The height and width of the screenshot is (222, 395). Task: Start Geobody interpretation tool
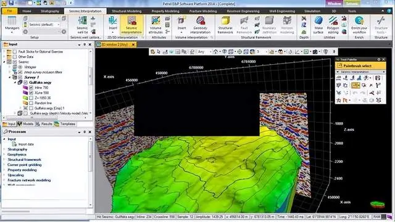point(200,25)
